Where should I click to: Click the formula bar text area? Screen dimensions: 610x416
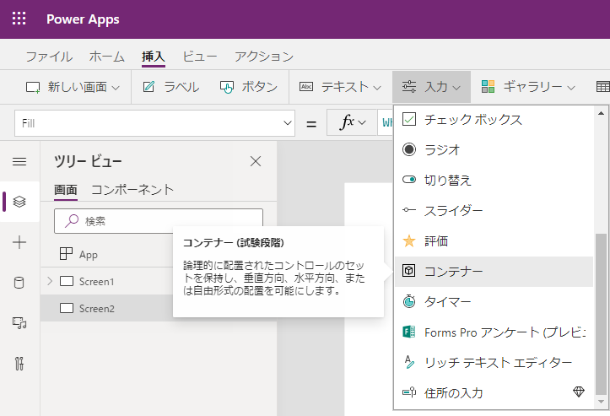coord(385,123)
